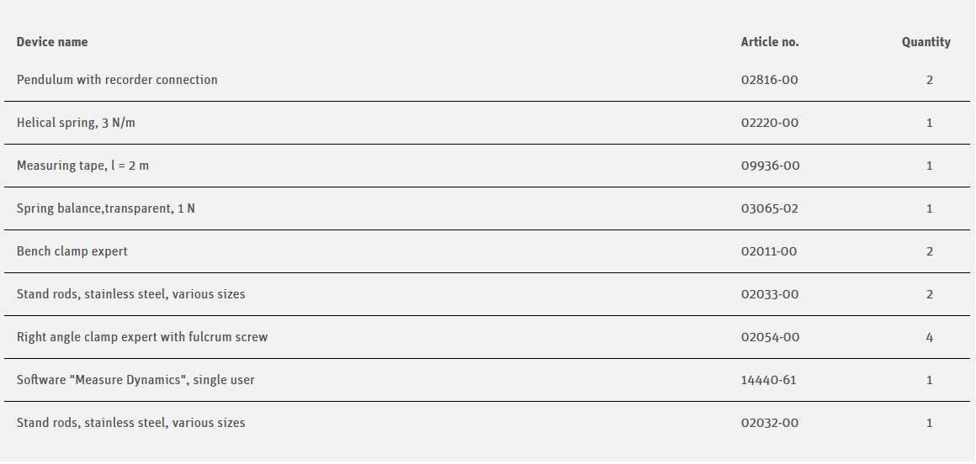
Task: Select Helical spring, 3 N/m entry
Action: tap(76, 123)
